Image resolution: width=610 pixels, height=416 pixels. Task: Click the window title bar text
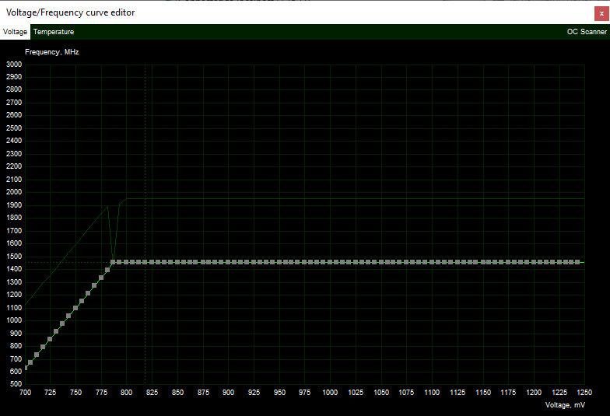(70, 12)
